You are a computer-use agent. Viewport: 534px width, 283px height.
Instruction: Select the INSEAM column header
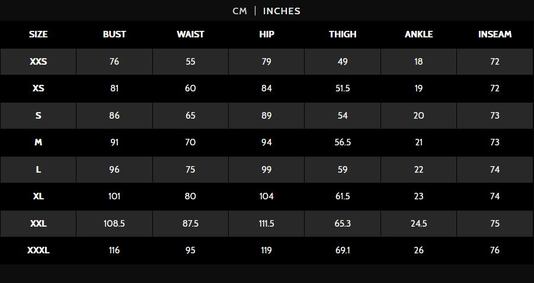pyautogui.click(x=495, y=34)
